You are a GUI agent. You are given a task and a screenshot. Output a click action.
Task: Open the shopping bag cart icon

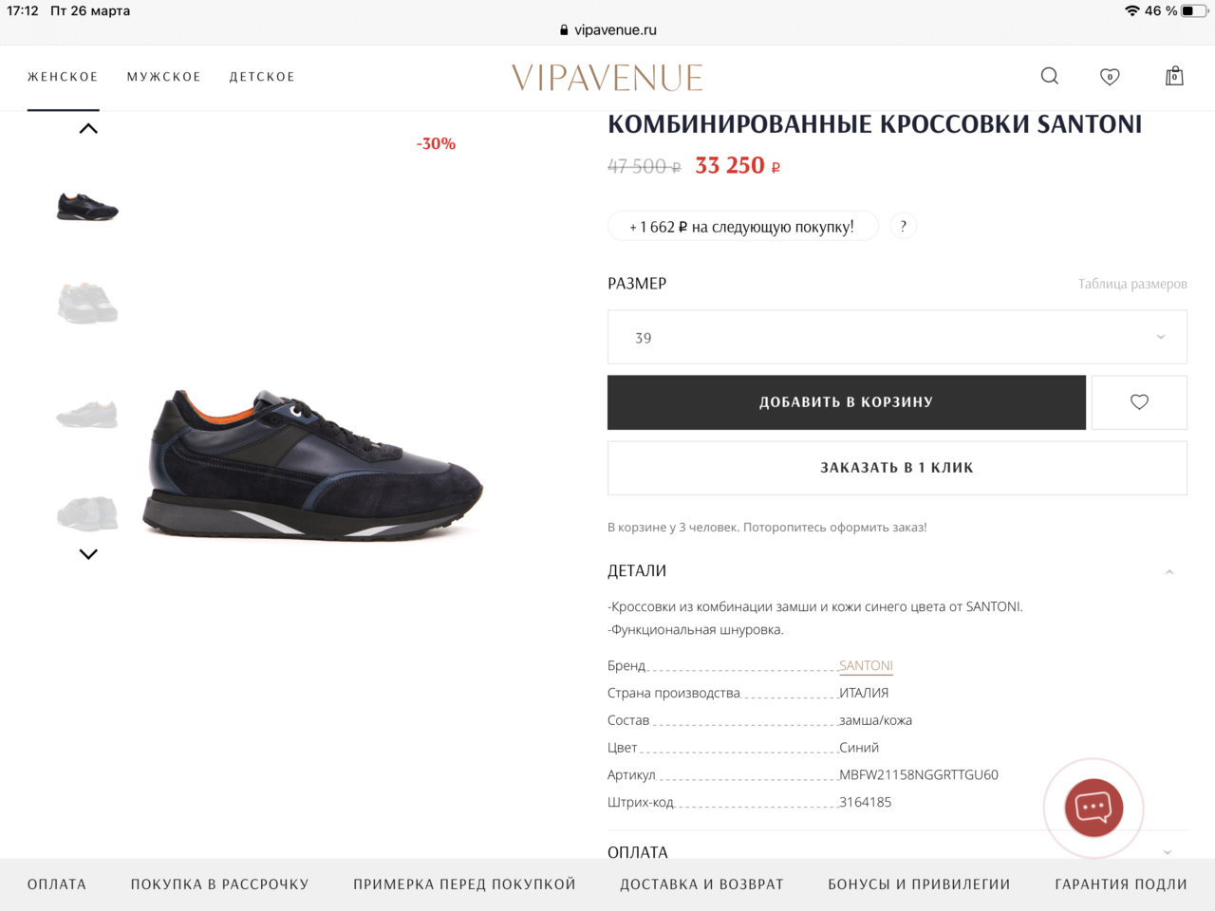(x=1174, y=76)
